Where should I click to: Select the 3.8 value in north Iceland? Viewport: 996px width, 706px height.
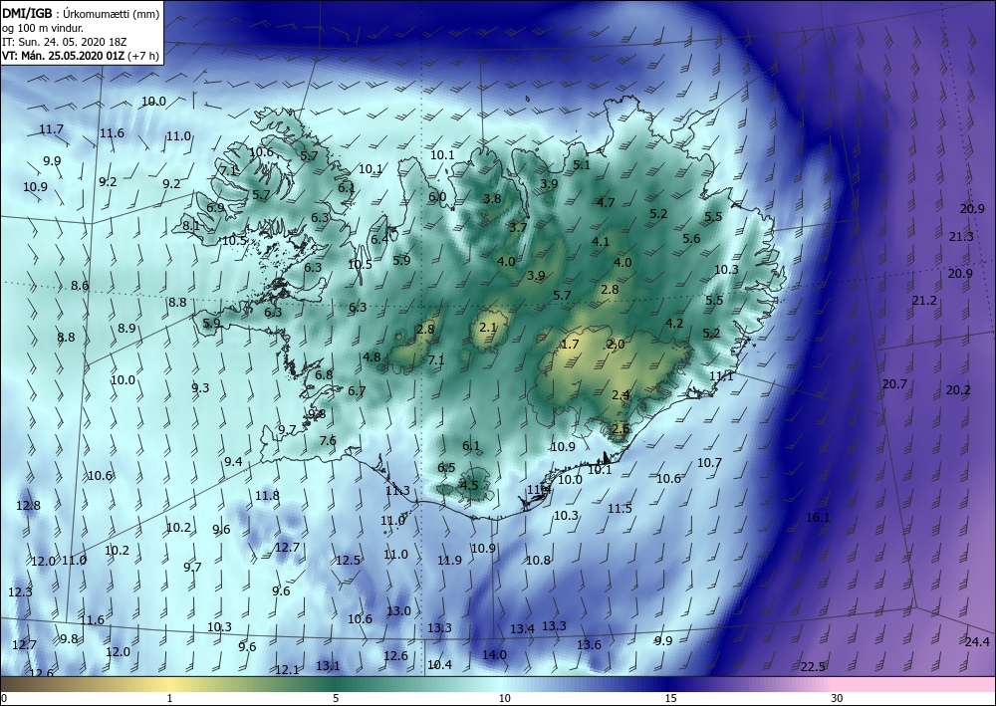click(492, 199)
